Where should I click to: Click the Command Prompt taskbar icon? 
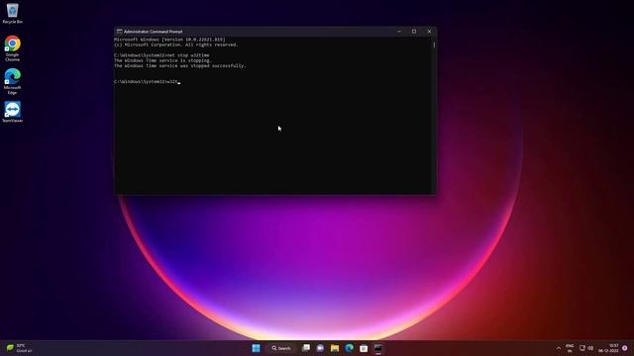point(378,348)
